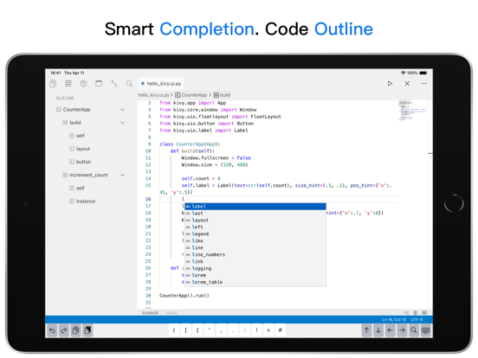Hide the on-screen keyboard icon

tap(425, 330)
